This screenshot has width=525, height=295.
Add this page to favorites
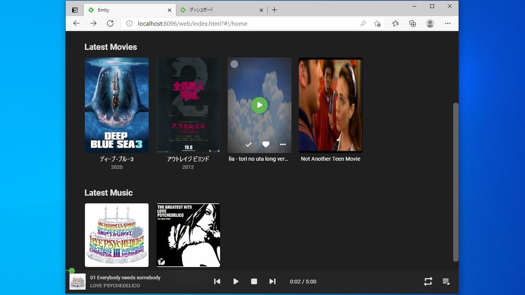(x=377, y=23)
